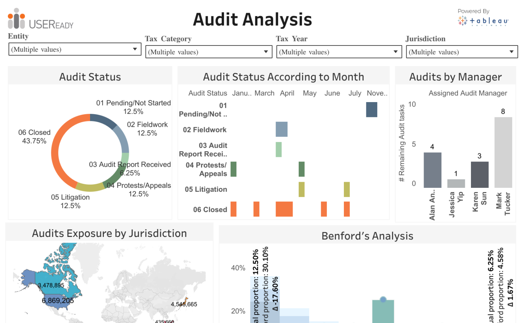Click Mark Tucker's bar showing 8
Viewport: 524px width, 323px height.
tap(503, 152)
